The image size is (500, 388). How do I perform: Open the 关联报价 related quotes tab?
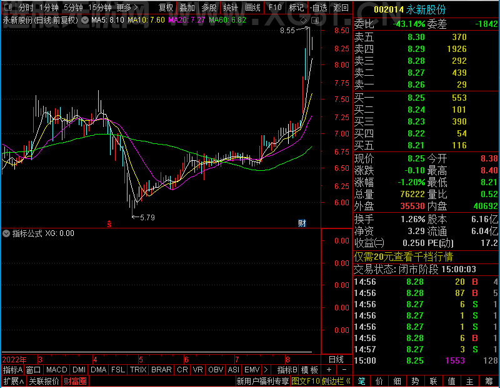[44, 381]
